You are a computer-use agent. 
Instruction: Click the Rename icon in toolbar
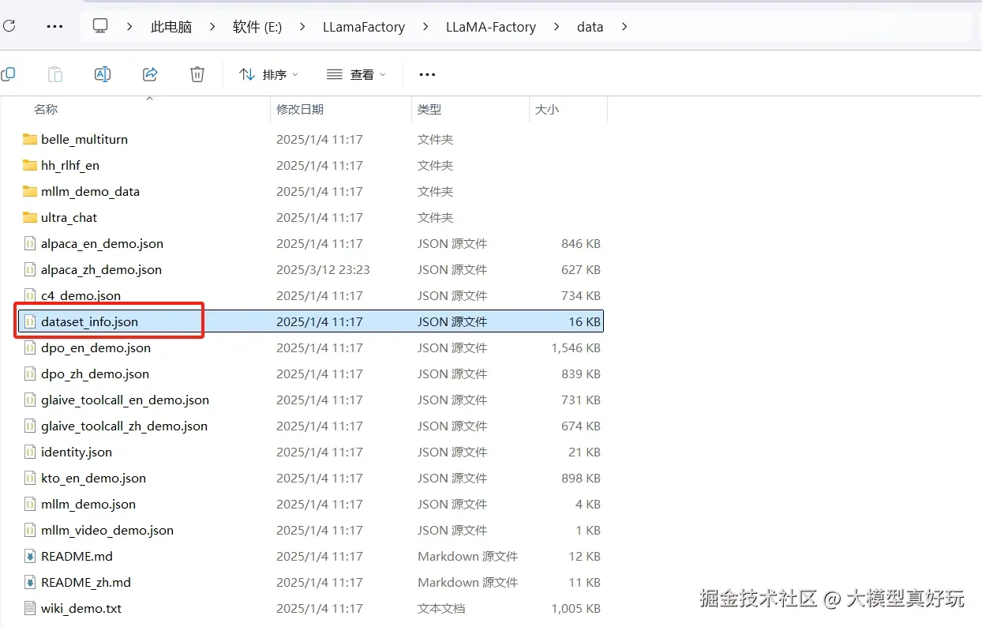point(103,74)
